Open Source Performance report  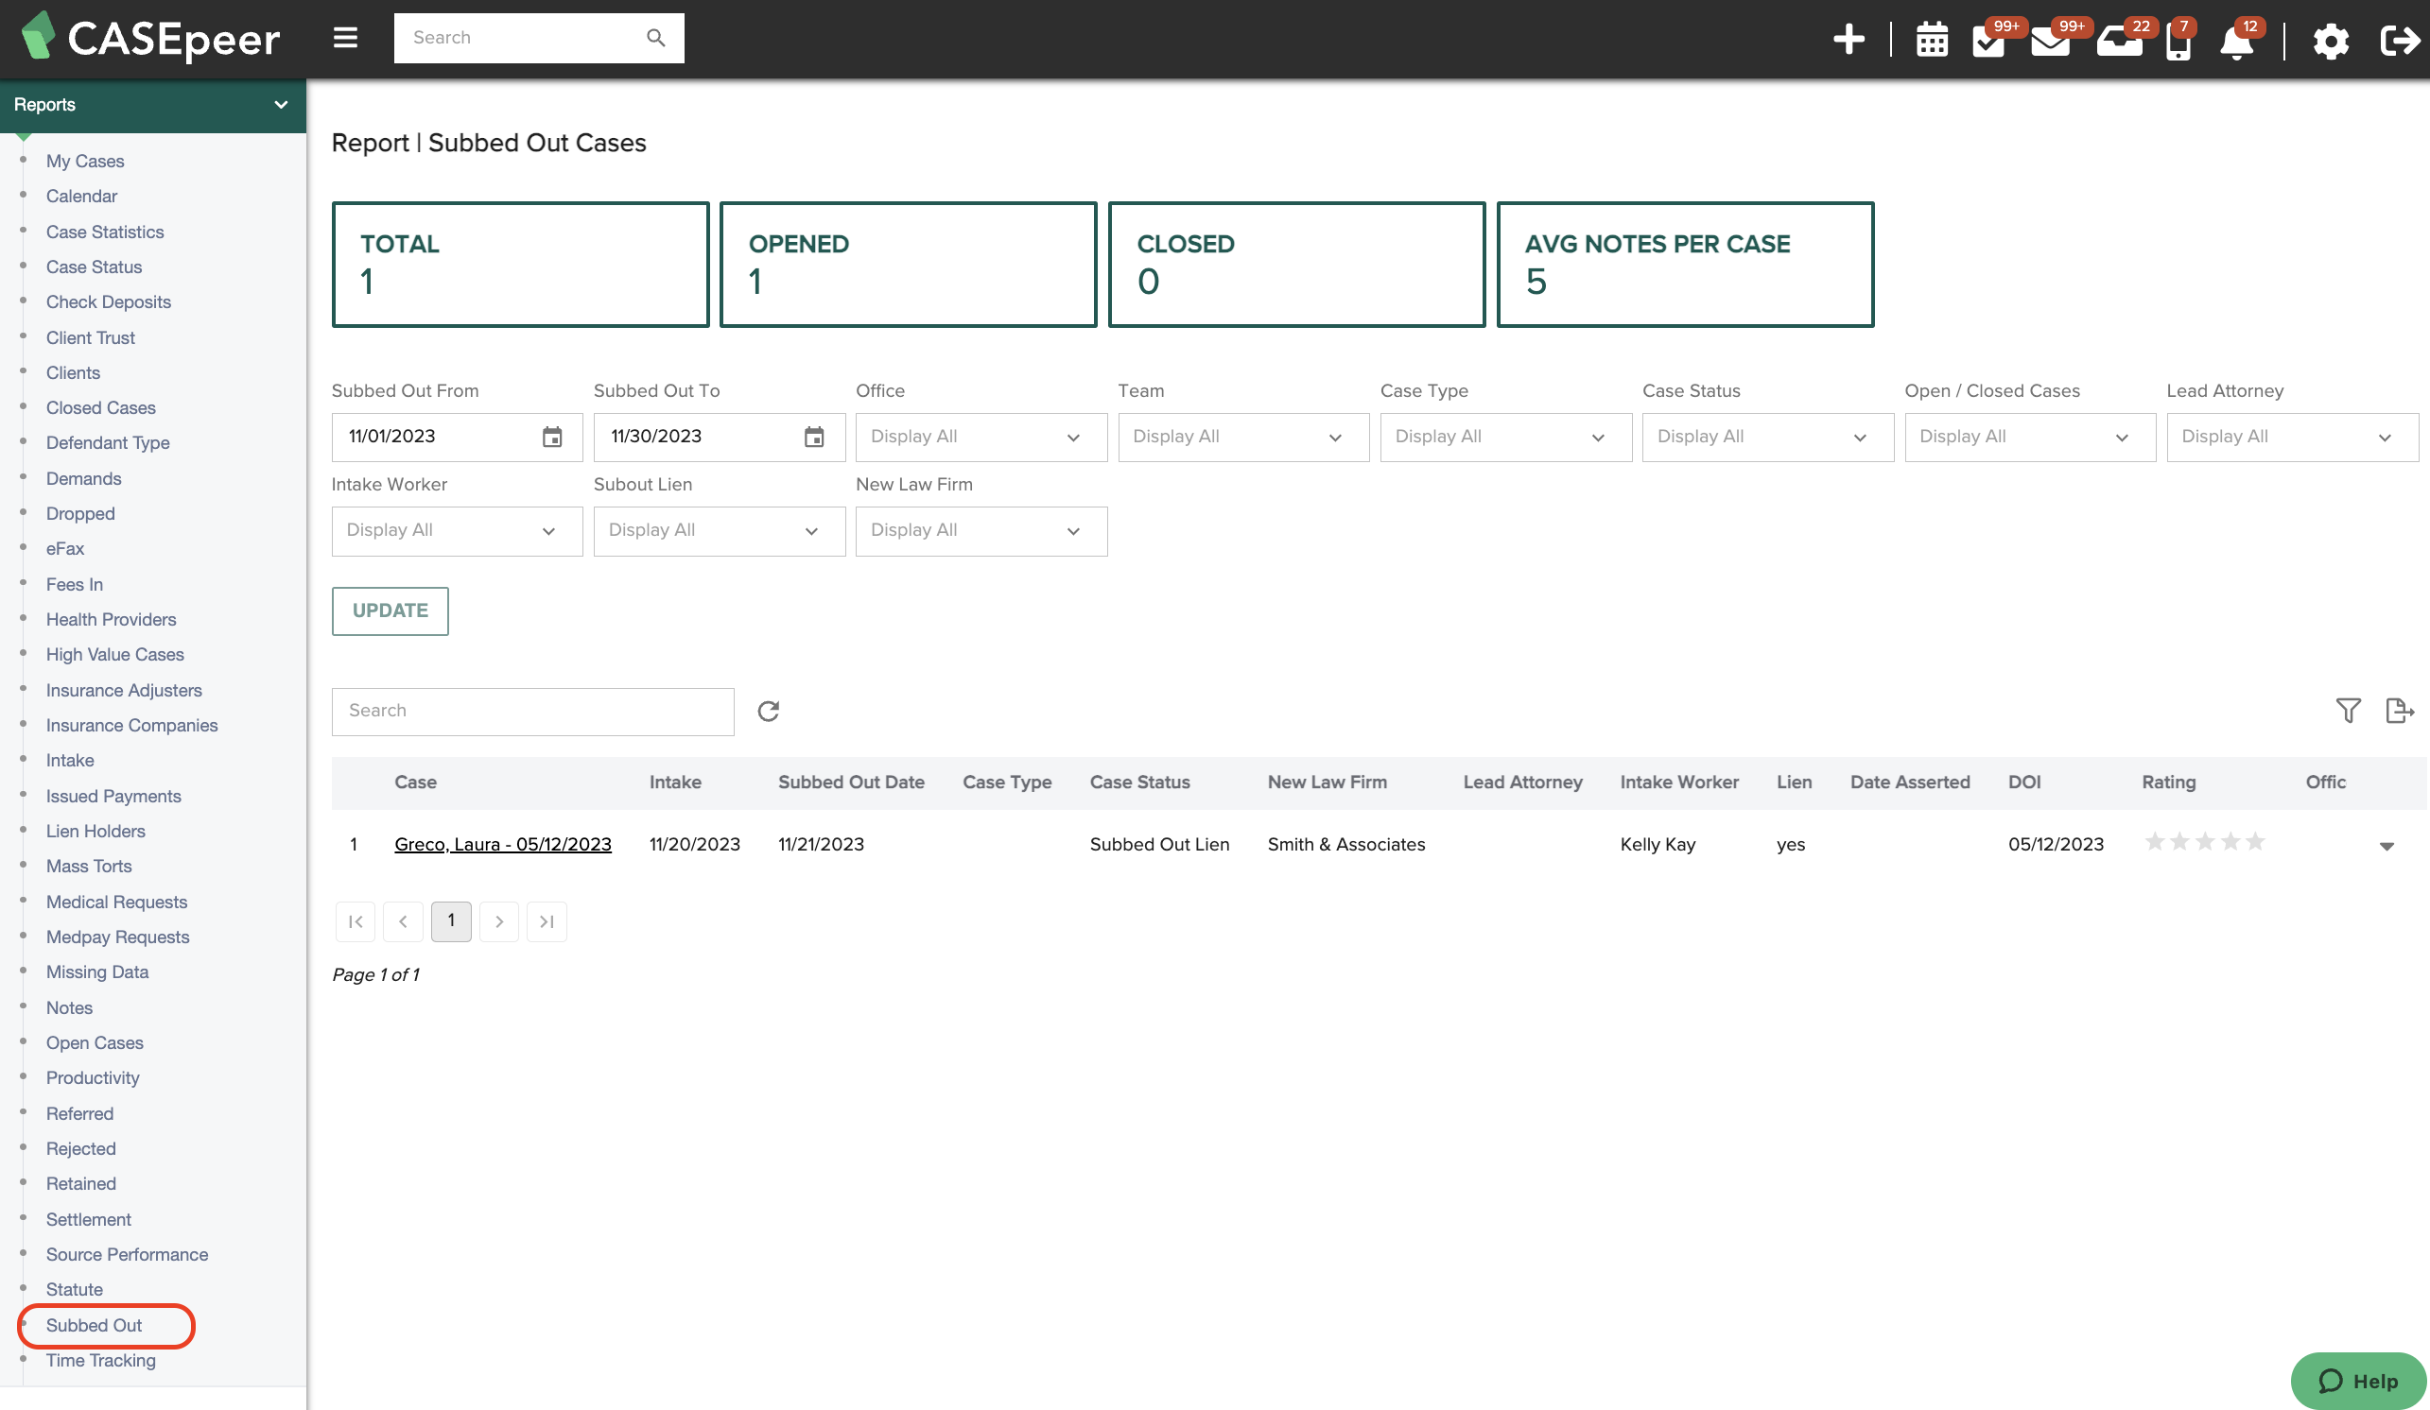pyautogui.click(x=128, y=1254)
